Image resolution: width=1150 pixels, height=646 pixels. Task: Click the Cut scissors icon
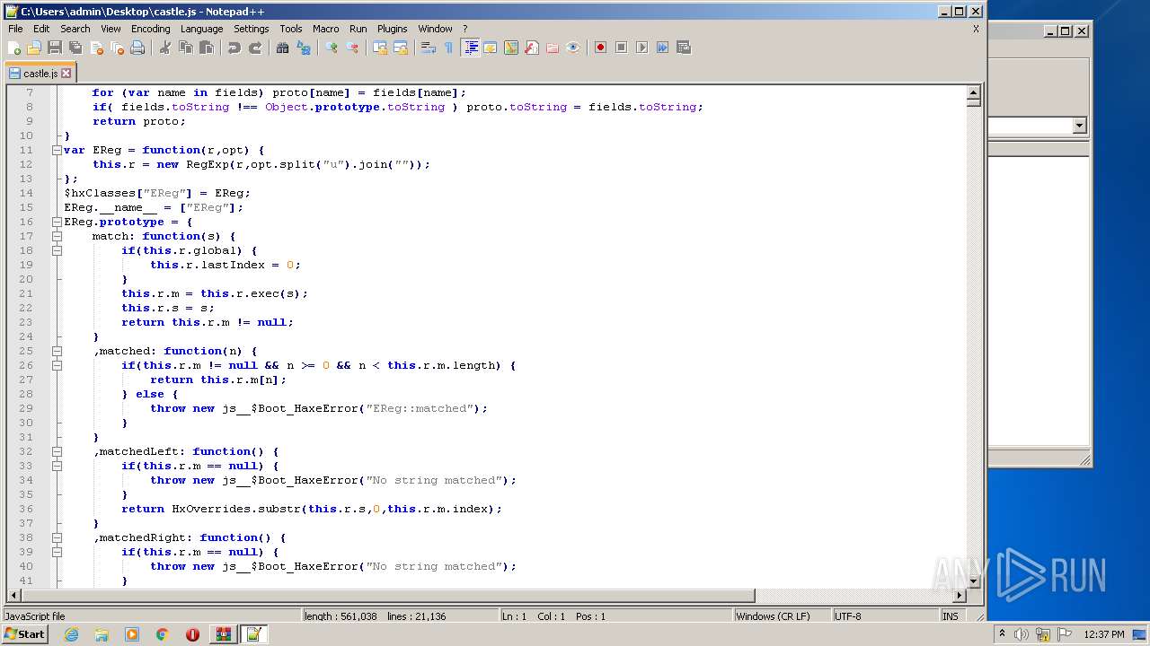point(165,48)
